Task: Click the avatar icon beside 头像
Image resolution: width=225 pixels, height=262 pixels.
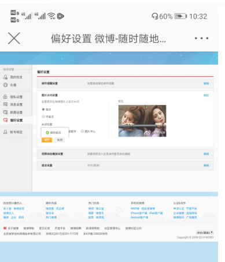Action: [5, 85]
